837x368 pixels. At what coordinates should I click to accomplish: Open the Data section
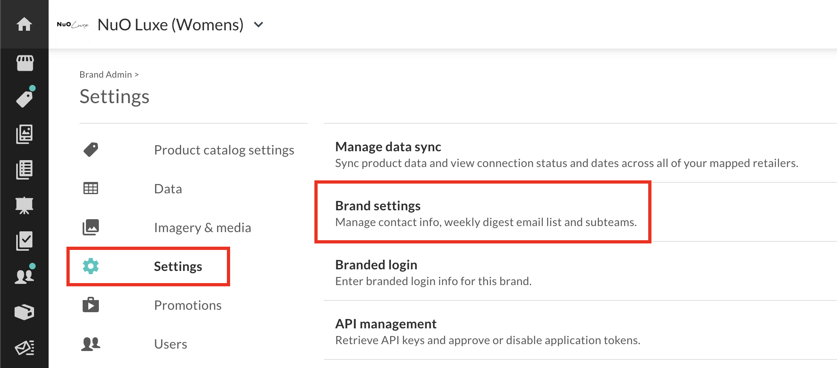(168, 189)
